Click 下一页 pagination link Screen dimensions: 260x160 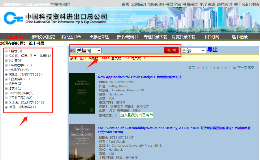(242, 68)
